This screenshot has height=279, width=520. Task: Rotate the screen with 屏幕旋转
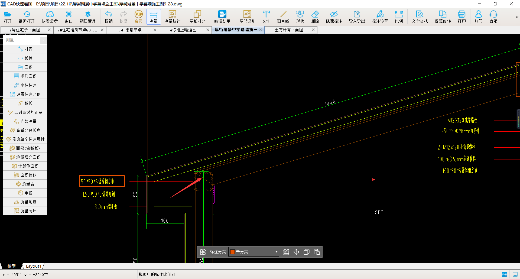(x=443, y=17)
